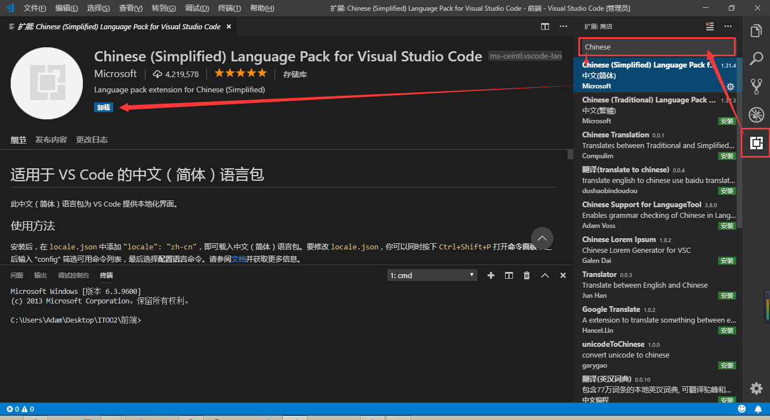Open the editor More Actions '...' menu
The image size is (770, 420).
point(563,26)
